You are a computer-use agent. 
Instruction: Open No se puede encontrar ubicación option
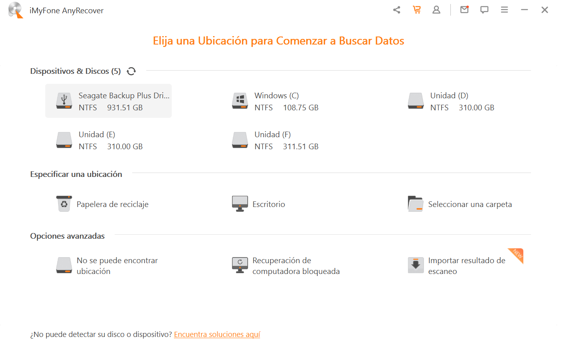click(x=117, y=266)
